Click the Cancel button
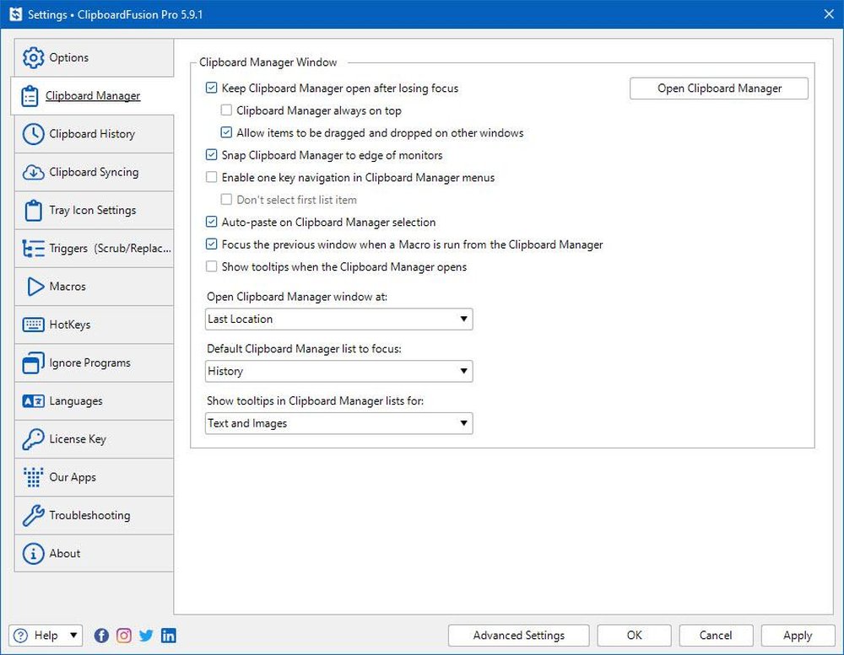The image size is (844, 655). (x=716, y=636)
